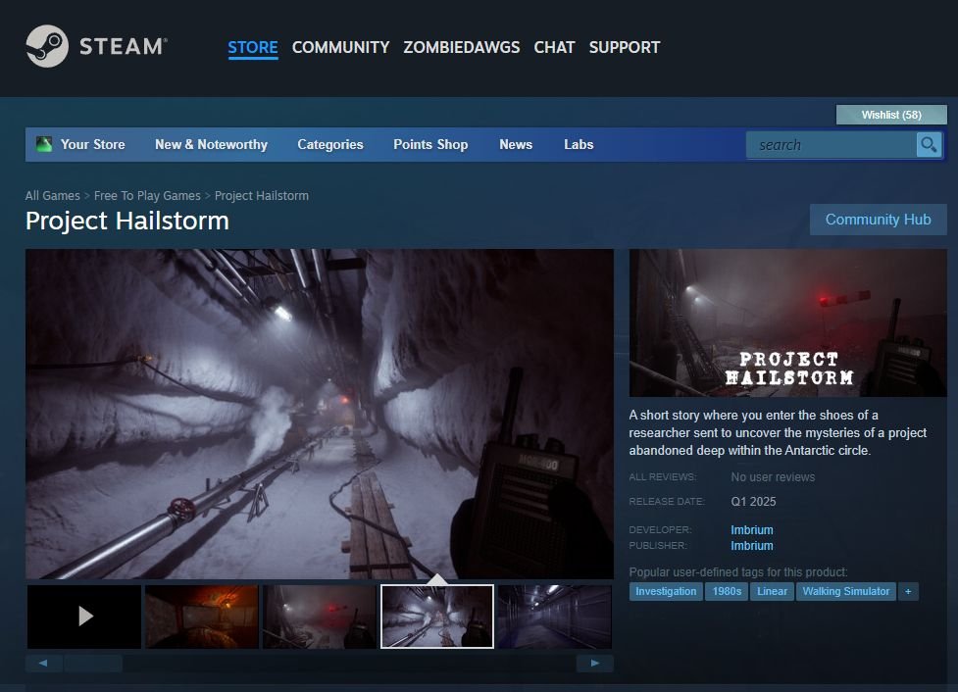Click the store search field

[x=831, y=145]
